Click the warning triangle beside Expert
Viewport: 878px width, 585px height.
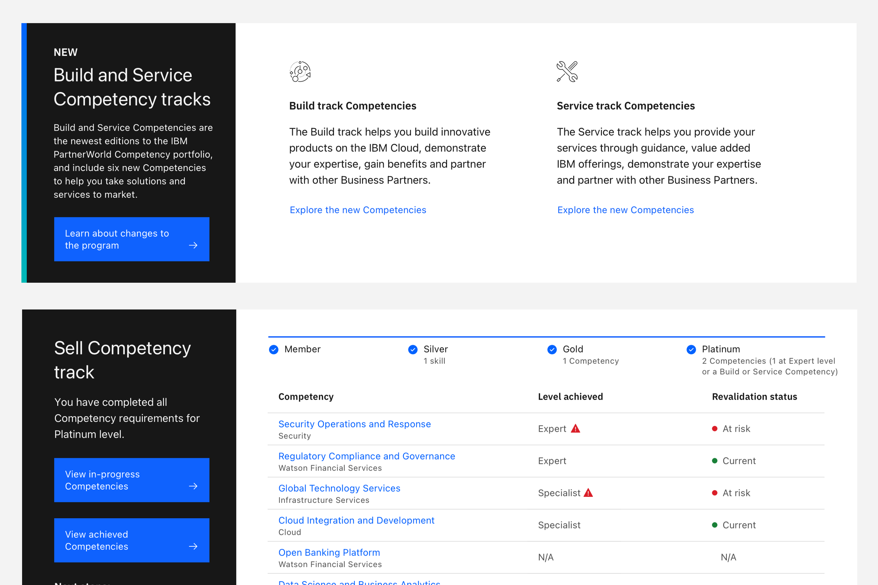(576, 428)
